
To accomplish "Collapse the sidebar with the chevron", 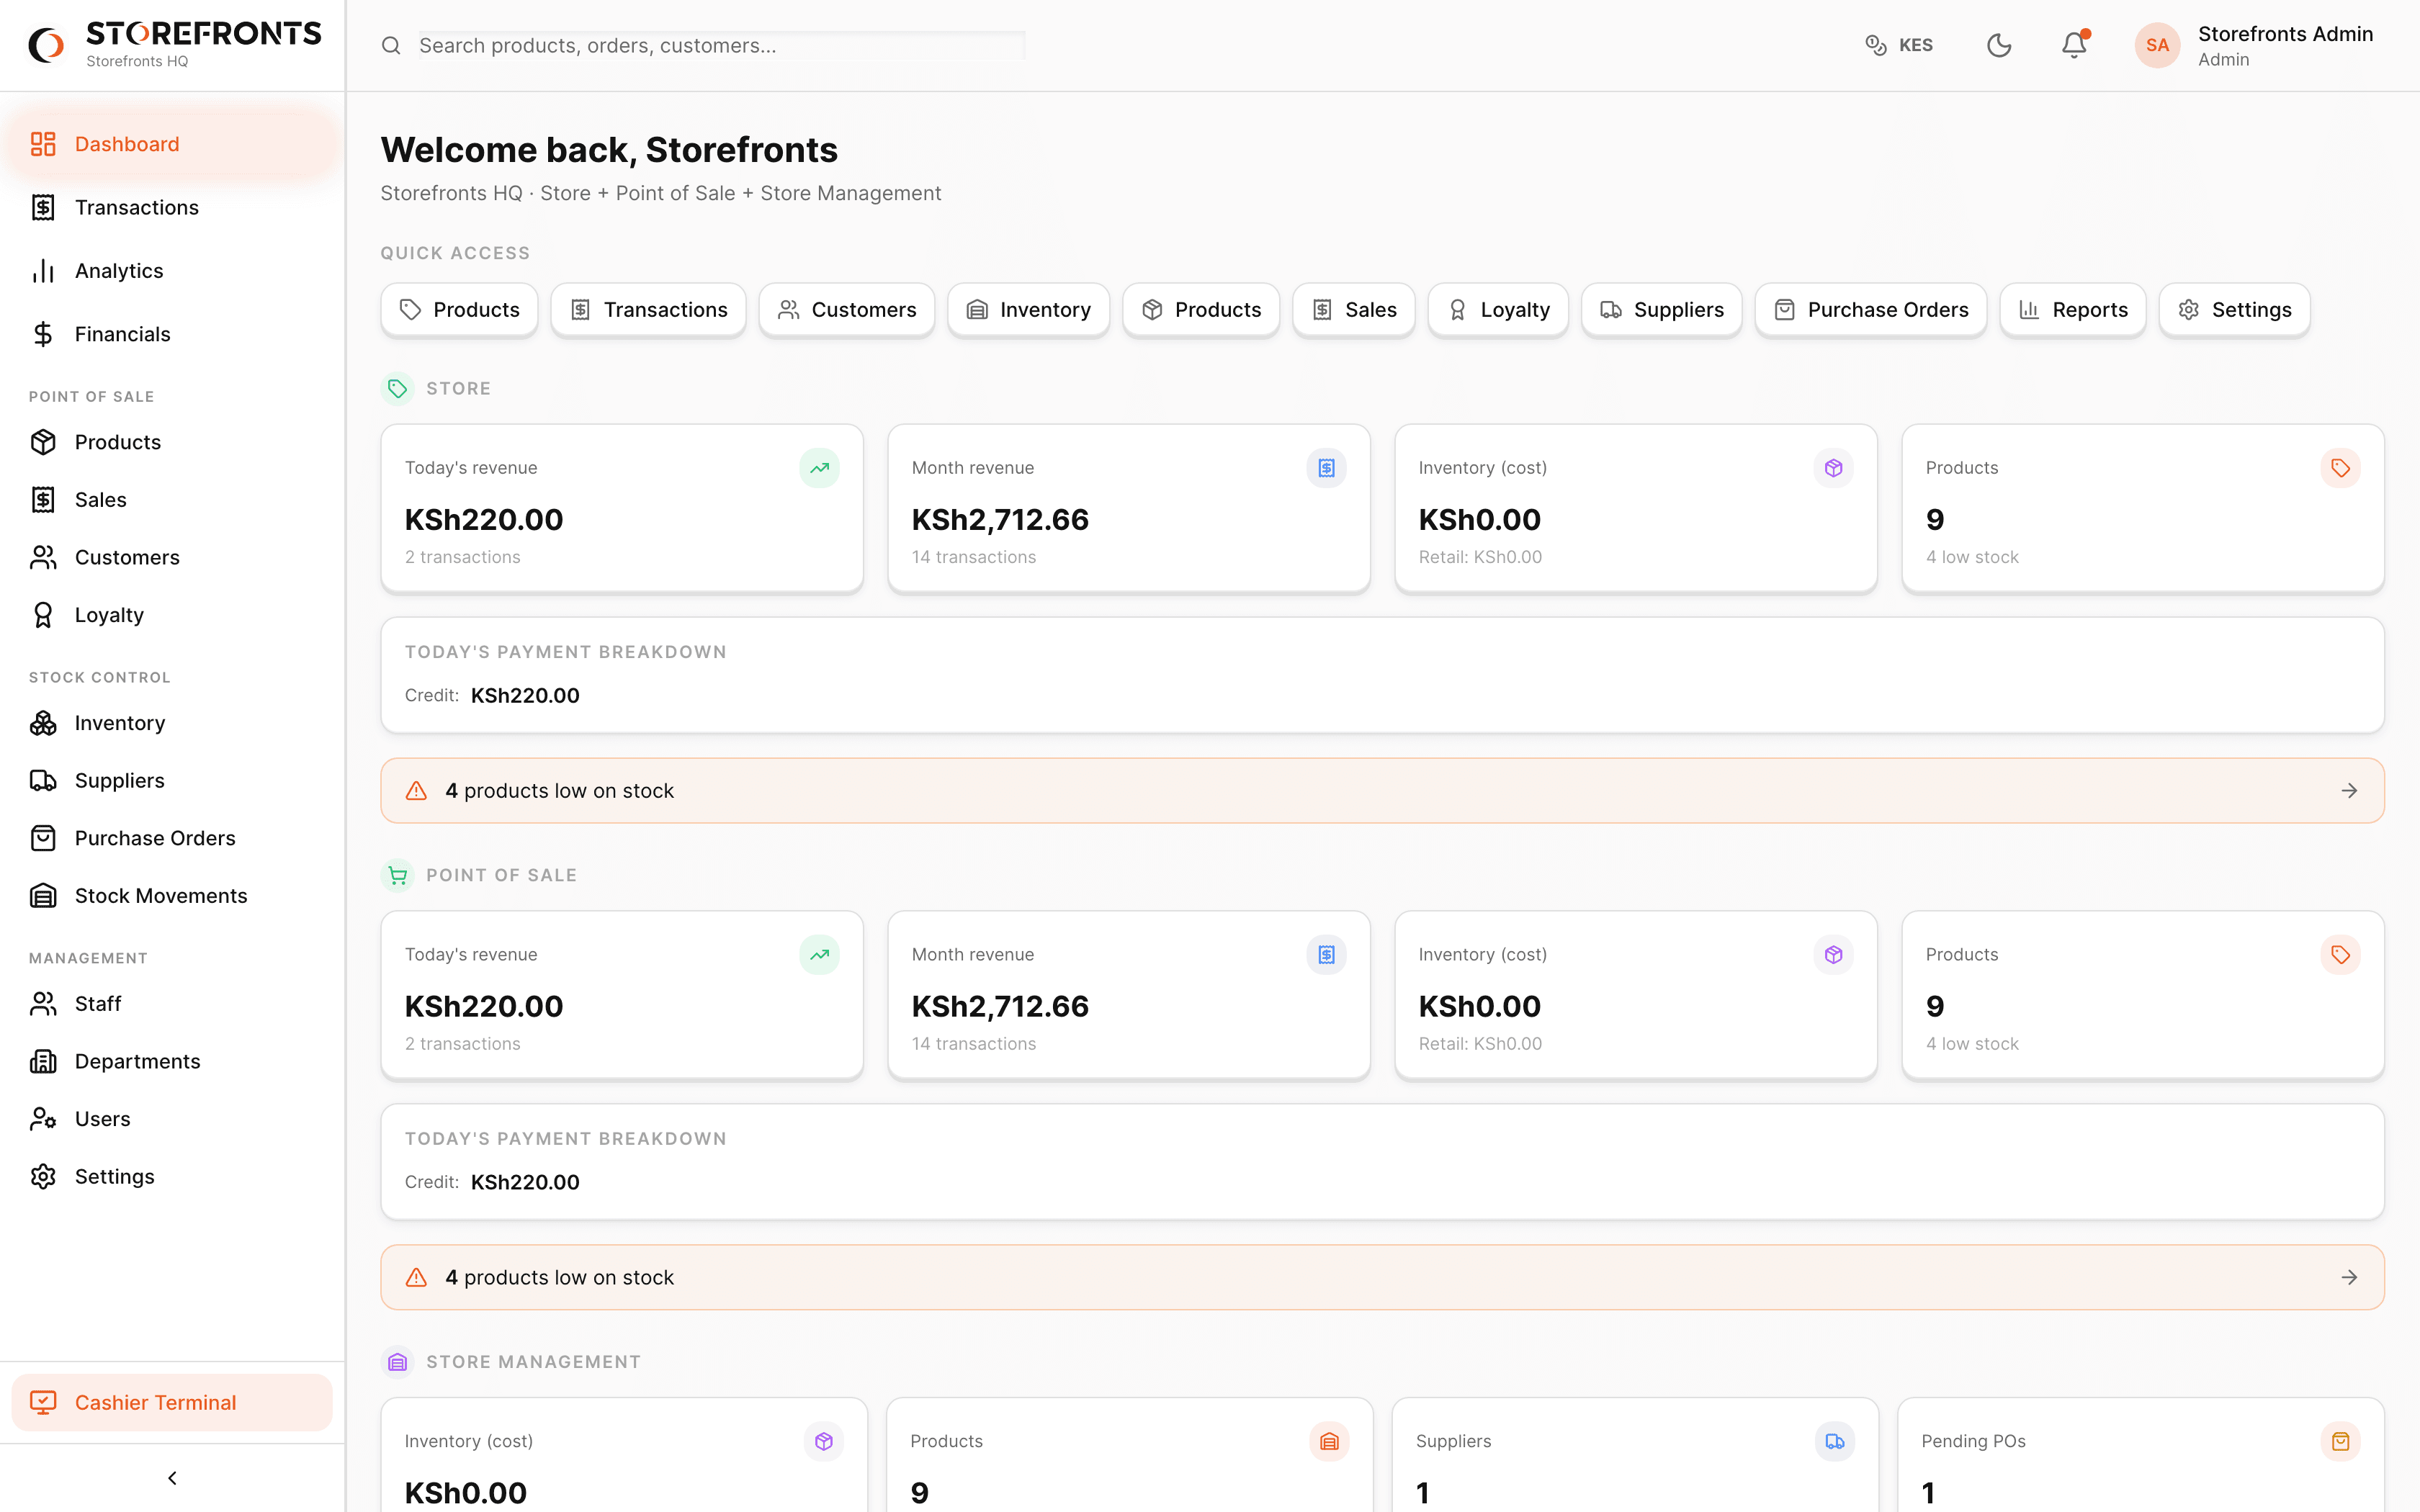I will 172,1477.
